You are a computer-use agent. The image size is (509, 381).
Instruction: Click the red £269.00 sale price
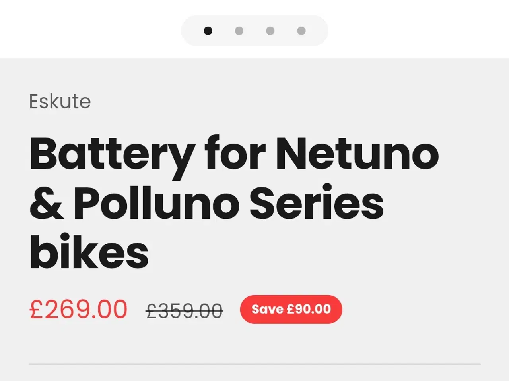(x=78, y=310)
